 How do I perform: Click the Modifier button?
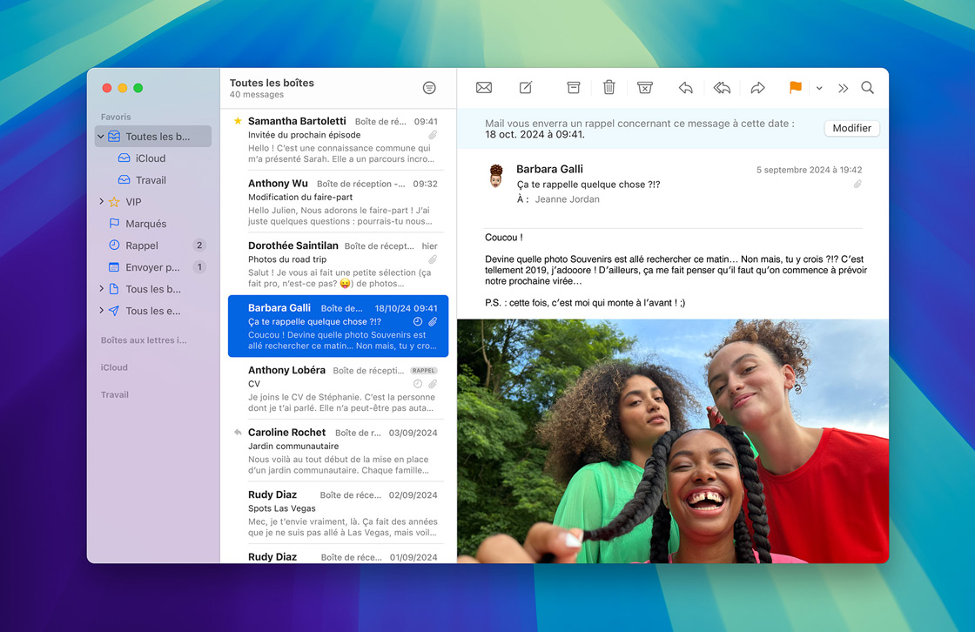pyautogui.click(x=851, y=128)
